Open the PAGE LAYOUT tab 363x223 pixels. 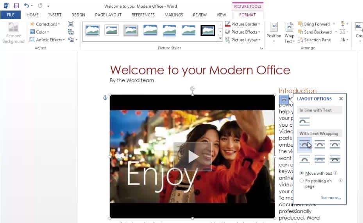(108, 15)
